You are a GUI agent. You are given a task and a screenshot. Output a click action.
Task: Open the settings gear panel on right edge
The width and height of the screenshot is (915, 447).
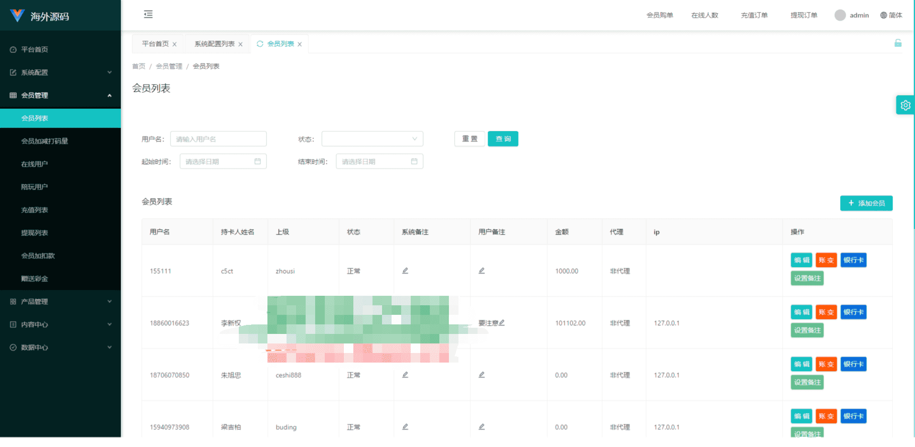coord(905,105)
